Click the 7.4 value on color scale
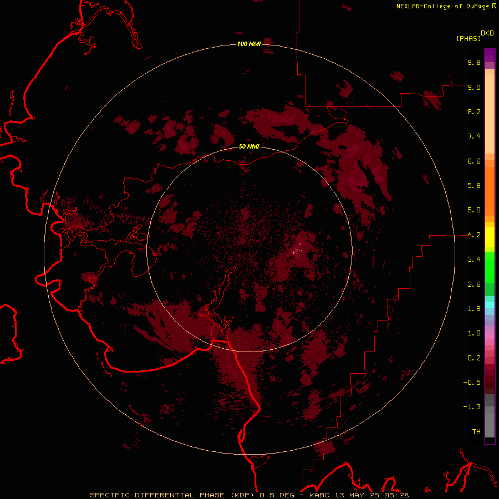The height and width of the screenshot is (499, 499). tap(474, 136)
